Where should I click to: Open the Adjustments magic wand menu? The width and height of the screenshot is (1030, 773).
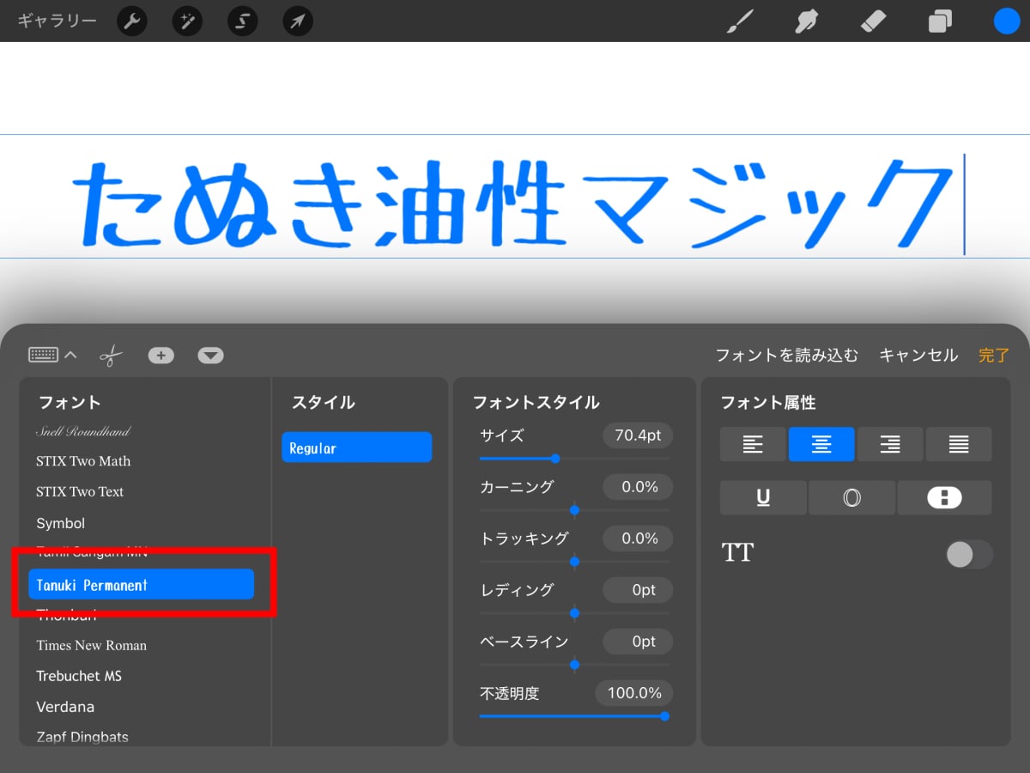point(187,21)
